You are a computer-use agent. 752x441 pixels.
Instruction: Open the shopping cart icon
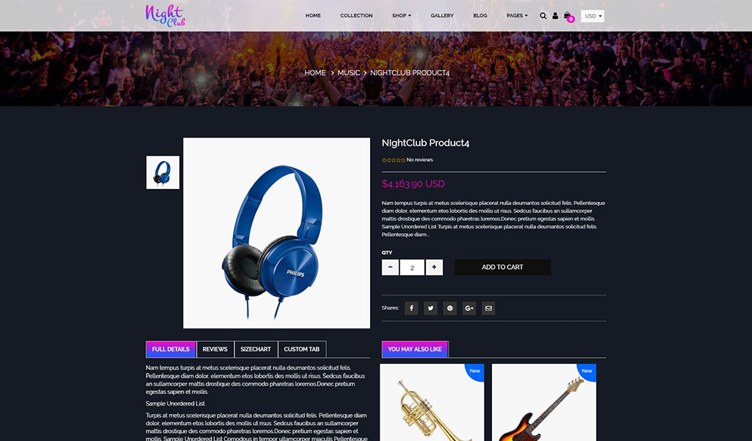tap(568, 16)
